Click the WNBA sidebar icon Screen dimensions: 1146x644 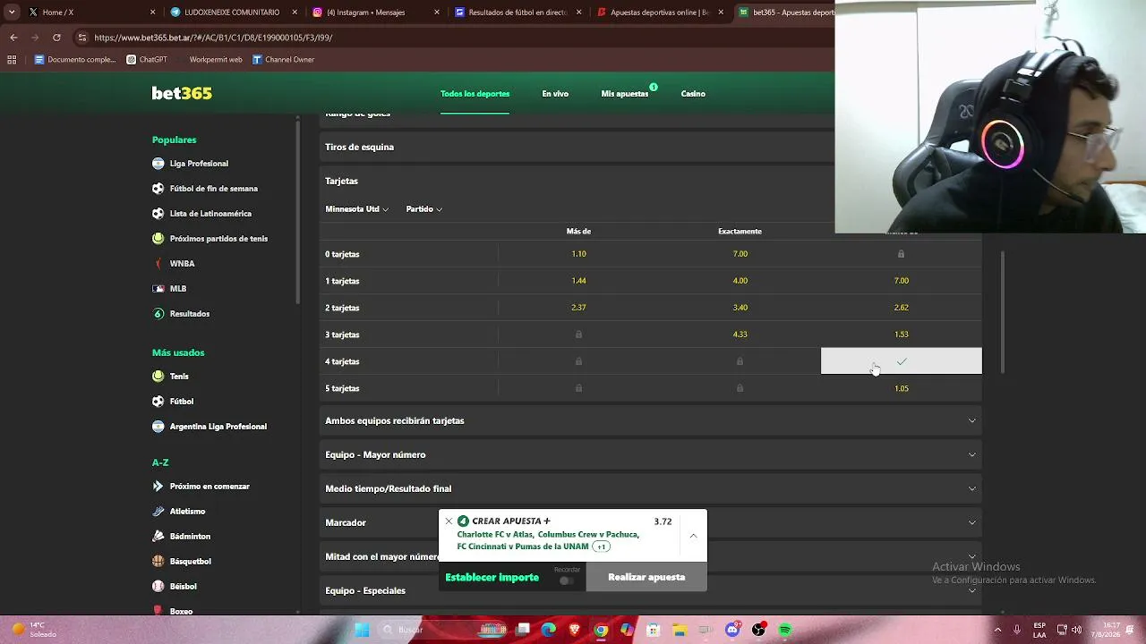pos(158,264)
